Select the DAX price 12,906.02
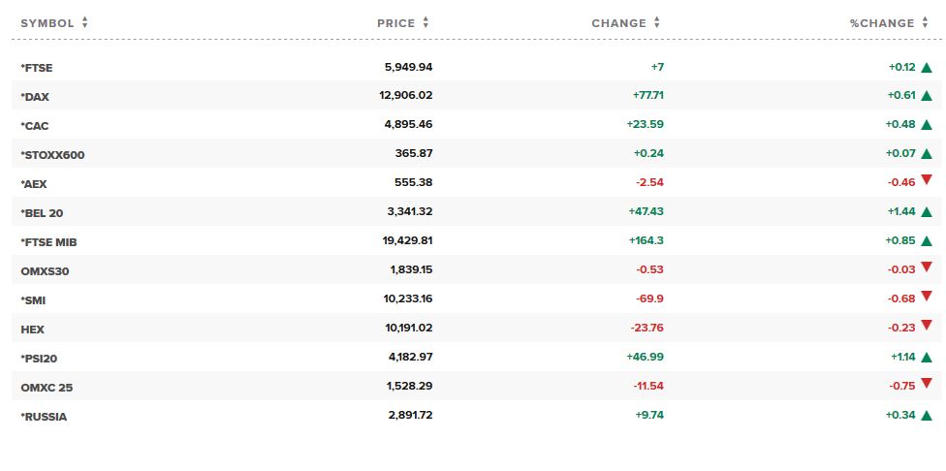Viewport: 946px width, 471px height. 406,95
